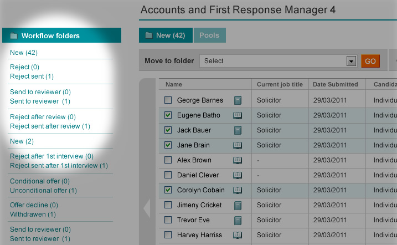Sort the table by Date Submitted column

[335, 84]
